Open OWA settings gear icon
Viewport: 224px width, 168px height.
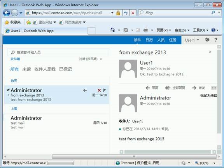207,40
